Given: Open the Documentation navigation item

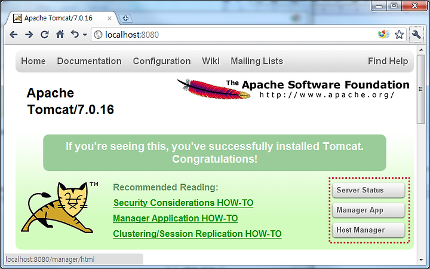Looking at the screenshot, I should tap(89, 61).
